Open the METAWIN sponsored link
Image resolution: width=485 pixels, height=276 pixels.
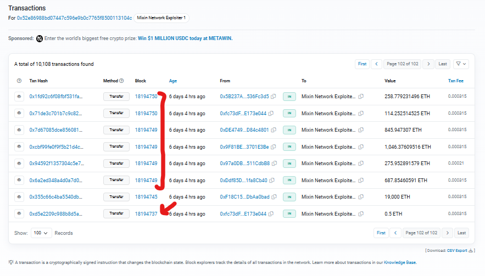click(185, 38)
